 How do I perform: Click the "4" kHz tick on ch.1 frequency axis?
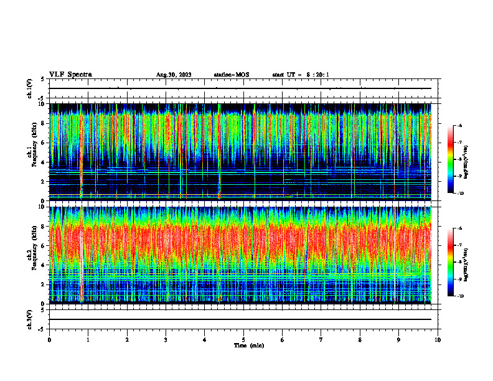click(44, 162)
